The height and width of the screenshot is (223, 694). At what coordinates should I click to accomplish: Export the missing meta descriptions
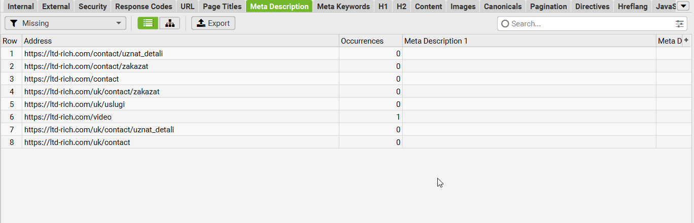click(x=213, y=23)
